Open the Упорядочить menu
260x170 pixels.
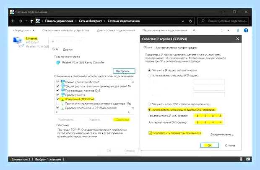pyautogui.click(x=23, y=30)
